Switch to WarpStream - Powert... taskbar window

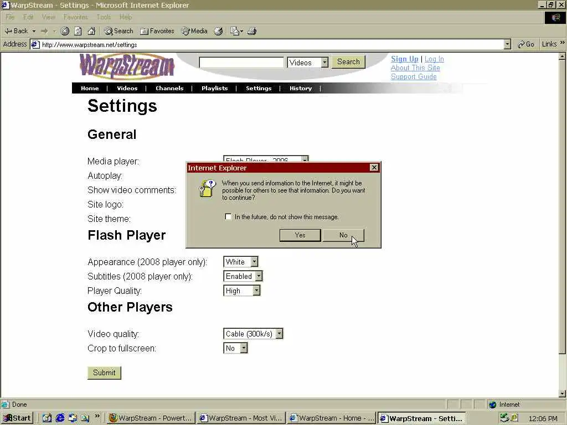pos(151,418)
